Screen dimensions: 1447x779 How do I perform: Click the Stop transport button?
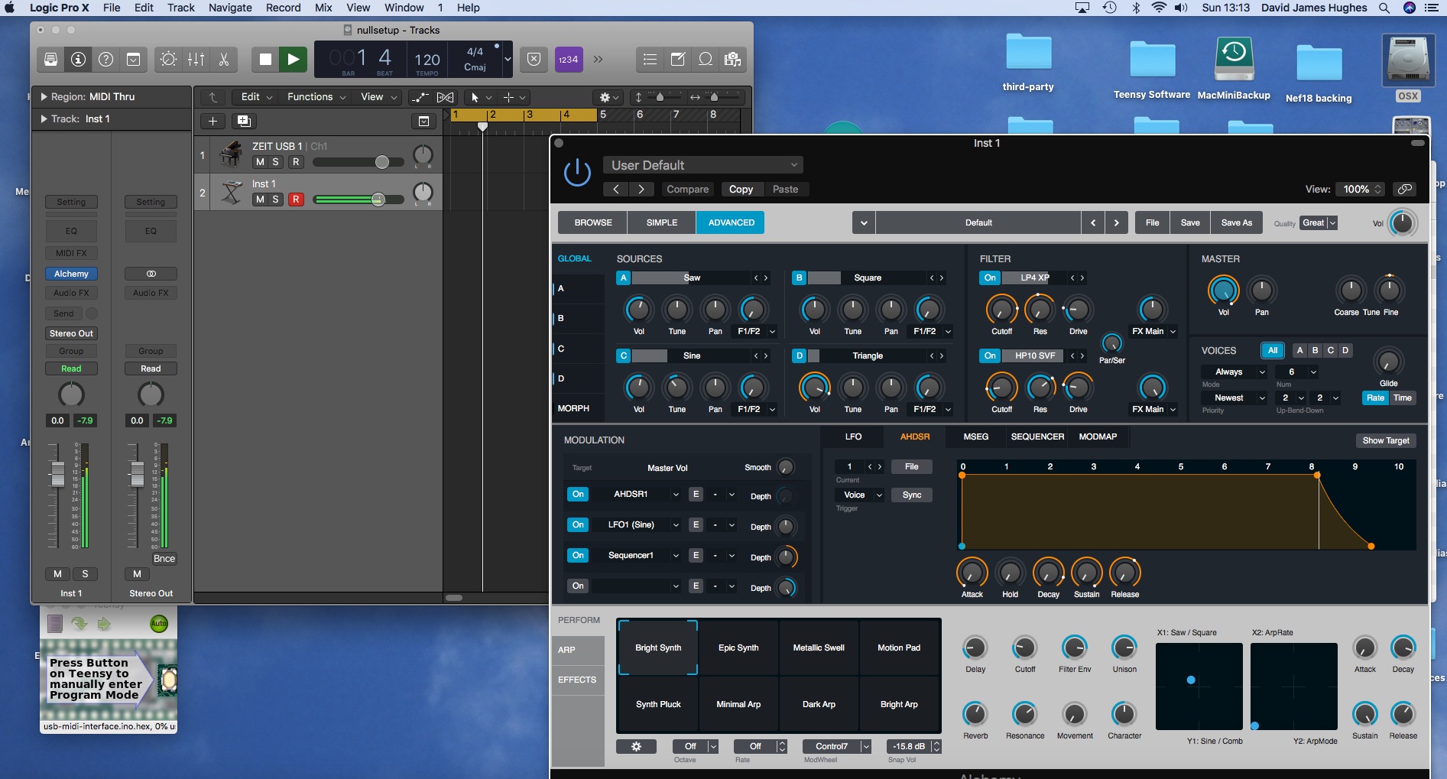(x=265, y=60)
